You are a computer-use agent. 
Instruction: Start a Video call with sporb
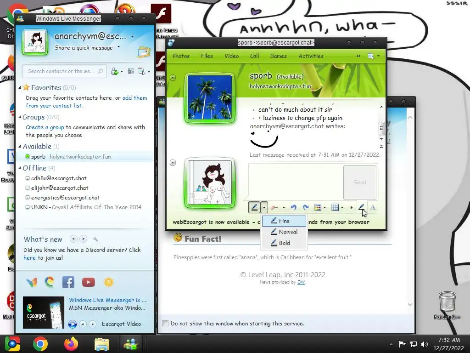tap(231, 56)
